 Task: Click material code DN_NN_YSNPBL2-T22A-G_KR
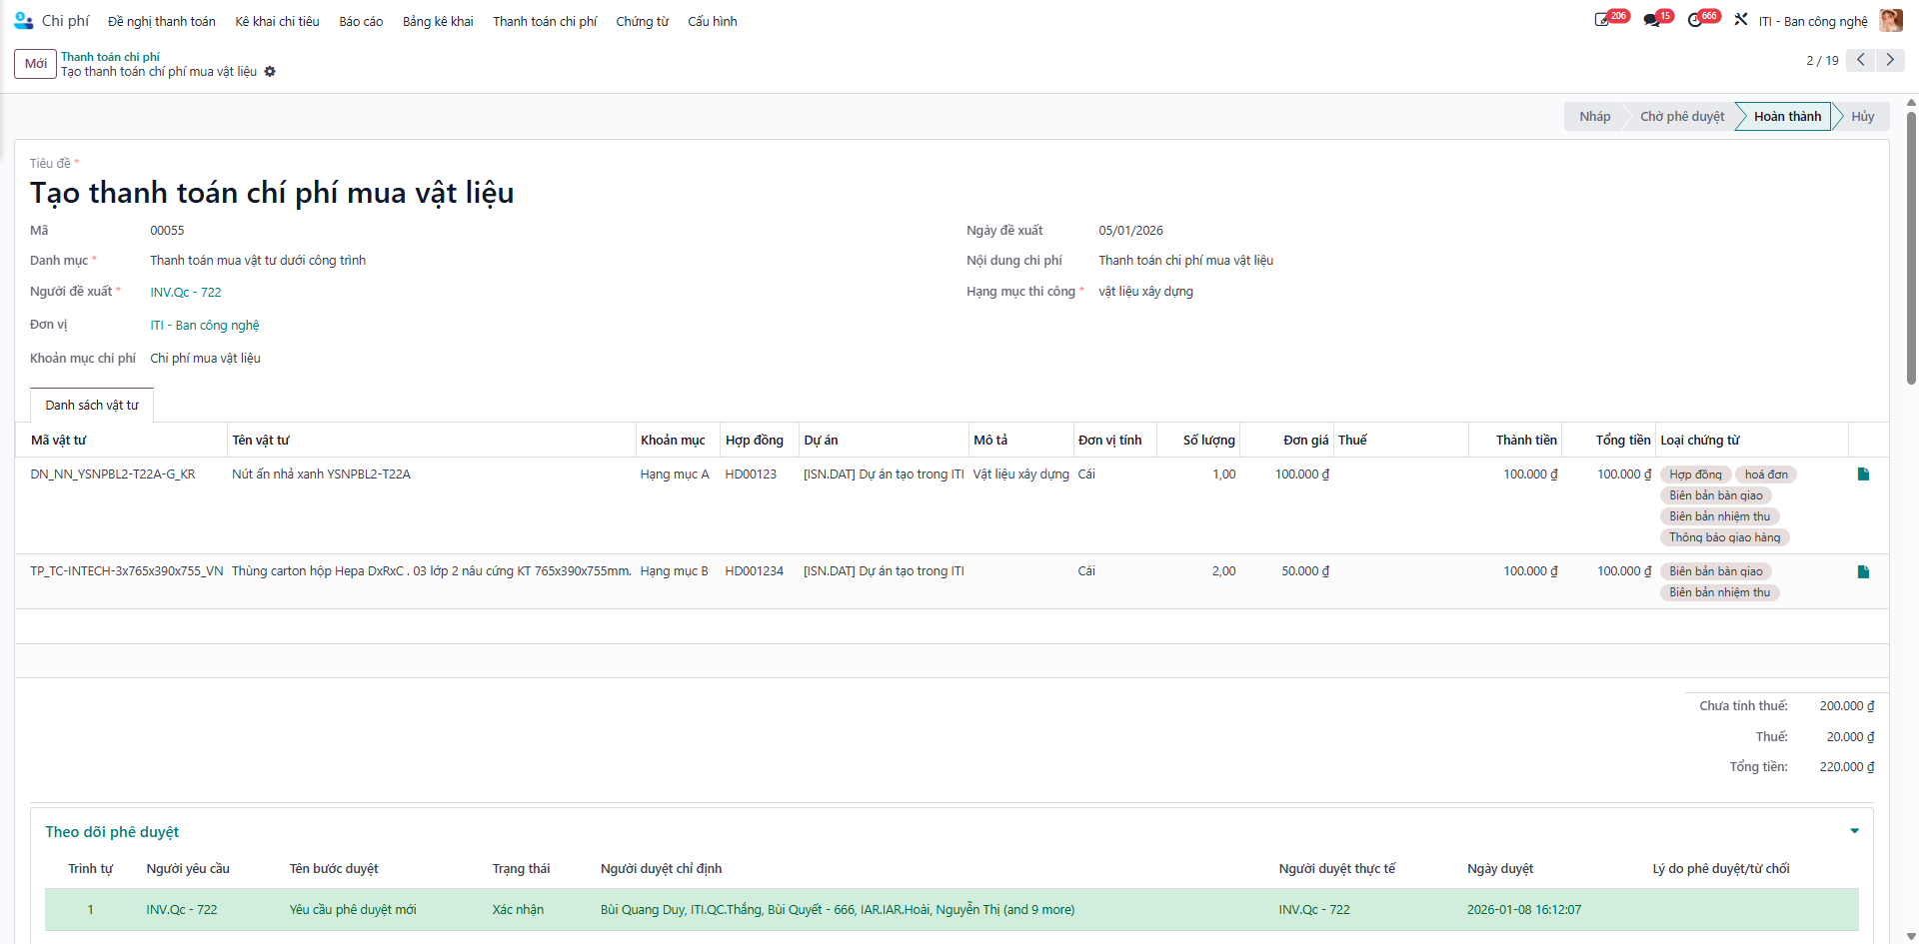[x=113, y=474]
